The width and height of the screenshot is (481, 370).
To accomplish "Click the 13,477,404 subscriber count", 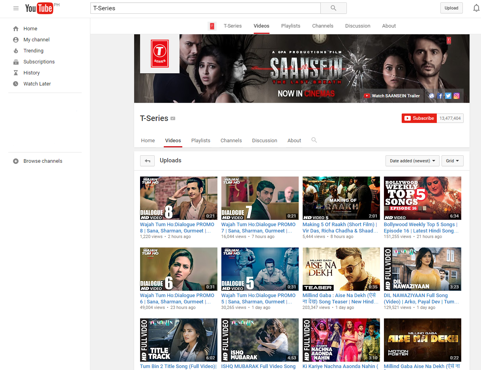I will point(450,118).
